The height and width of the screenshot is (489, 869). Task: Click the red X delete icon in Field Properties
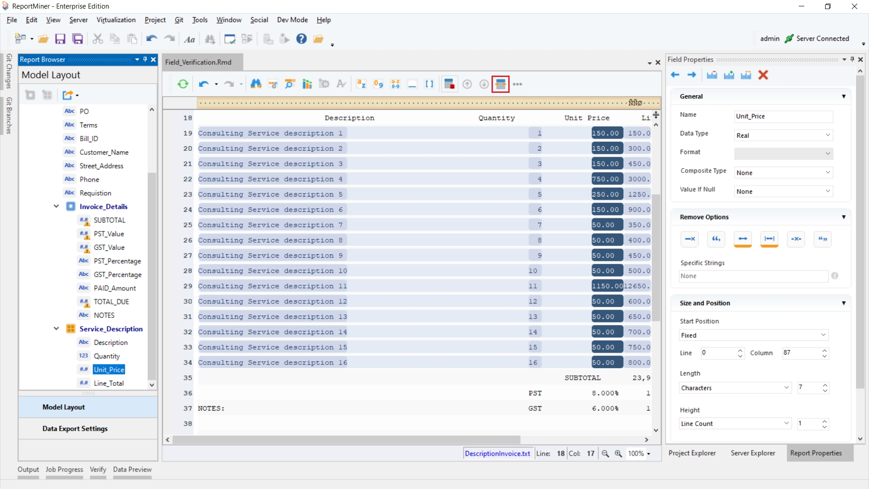pyautogui.click(x=763, y=75)
